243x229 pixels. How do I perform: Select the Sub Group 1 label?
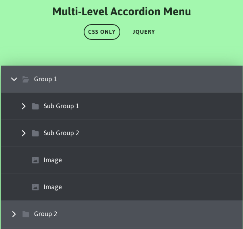pos(61,106)
